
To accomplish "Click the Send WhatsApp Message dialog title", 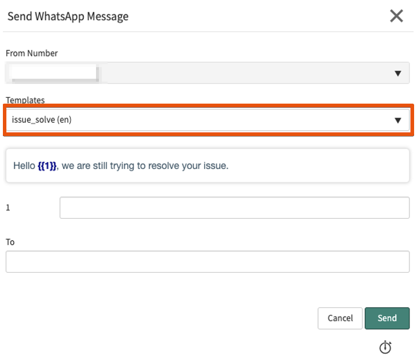I will click(68, 16).
